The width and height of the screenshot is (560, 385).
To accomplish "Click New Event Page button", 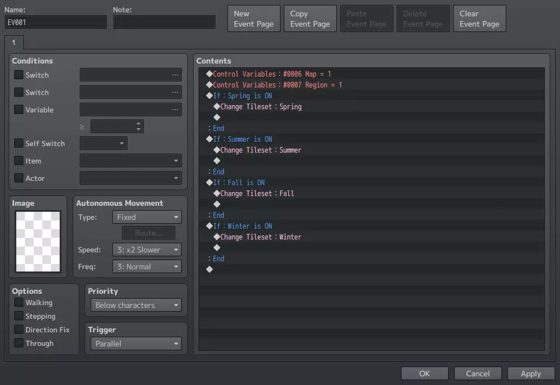I will click(x=253, y=19).
